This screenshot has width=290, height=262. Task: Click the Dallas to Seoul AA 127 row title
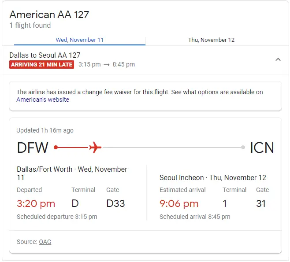[x=45, y=55]
